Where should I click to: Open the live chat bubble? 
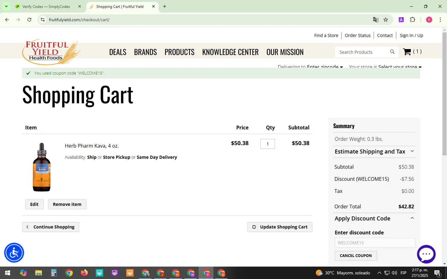pos(426,254)
